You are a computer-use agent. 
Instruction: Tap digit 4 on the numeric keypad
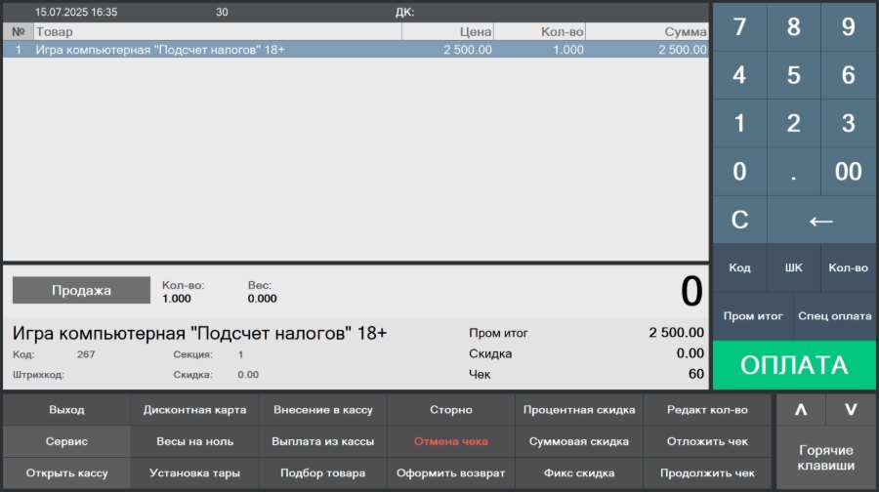click(739, 75)
